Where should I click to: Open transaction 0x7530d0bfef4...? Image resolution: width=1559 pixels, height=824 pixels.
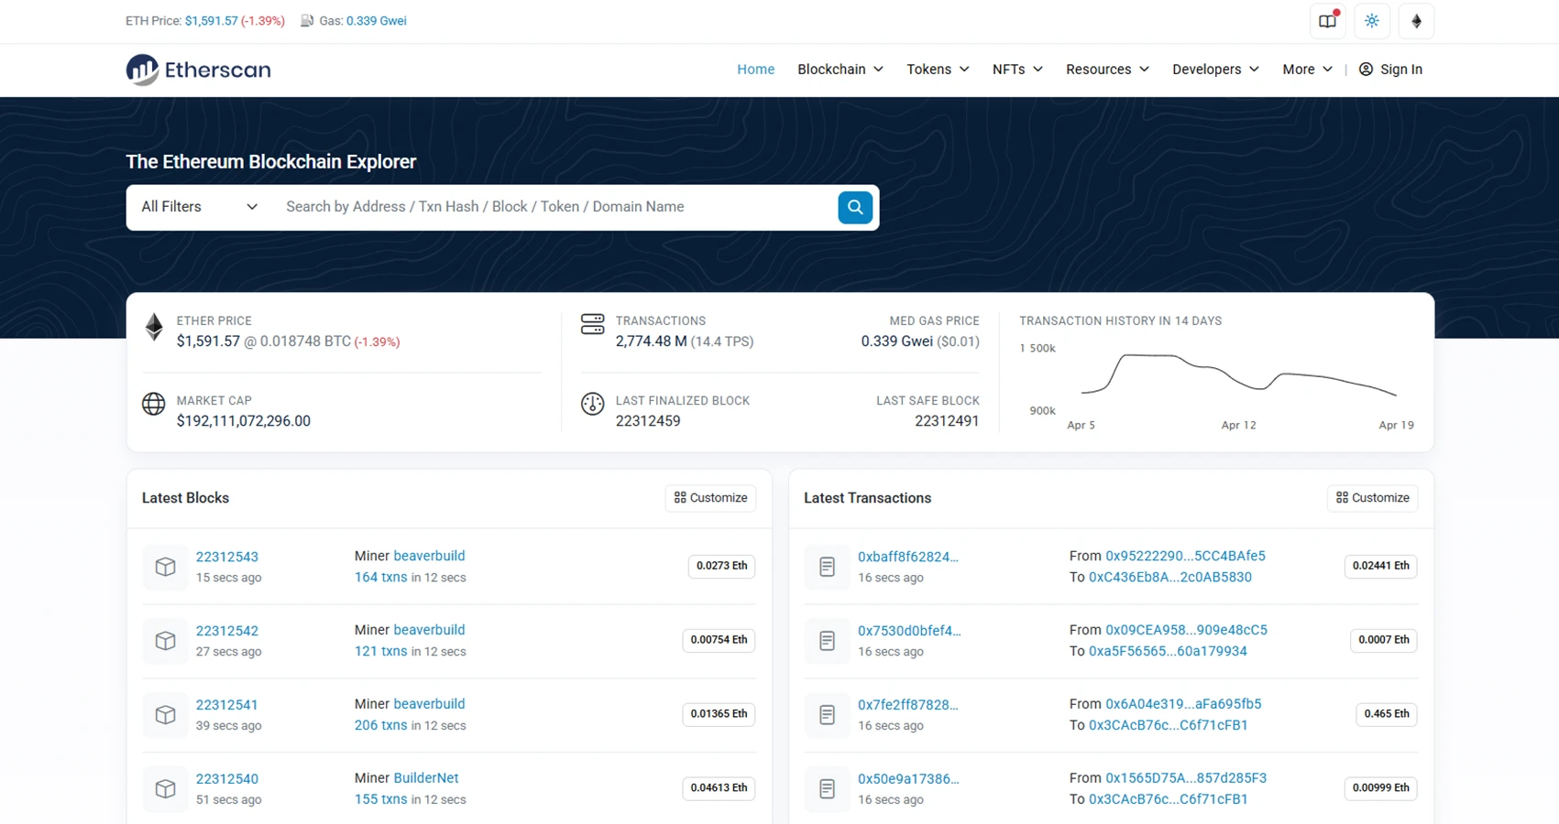click(909, 631)
